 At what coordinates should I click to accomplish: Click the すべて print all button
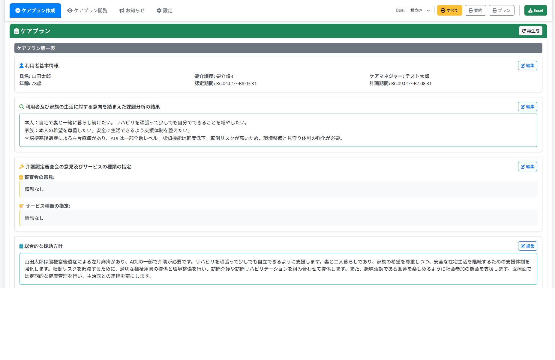coord(449,10)
